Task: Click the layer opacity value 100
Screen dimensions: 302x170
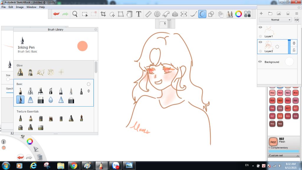Action: click(x=296, y=20)
